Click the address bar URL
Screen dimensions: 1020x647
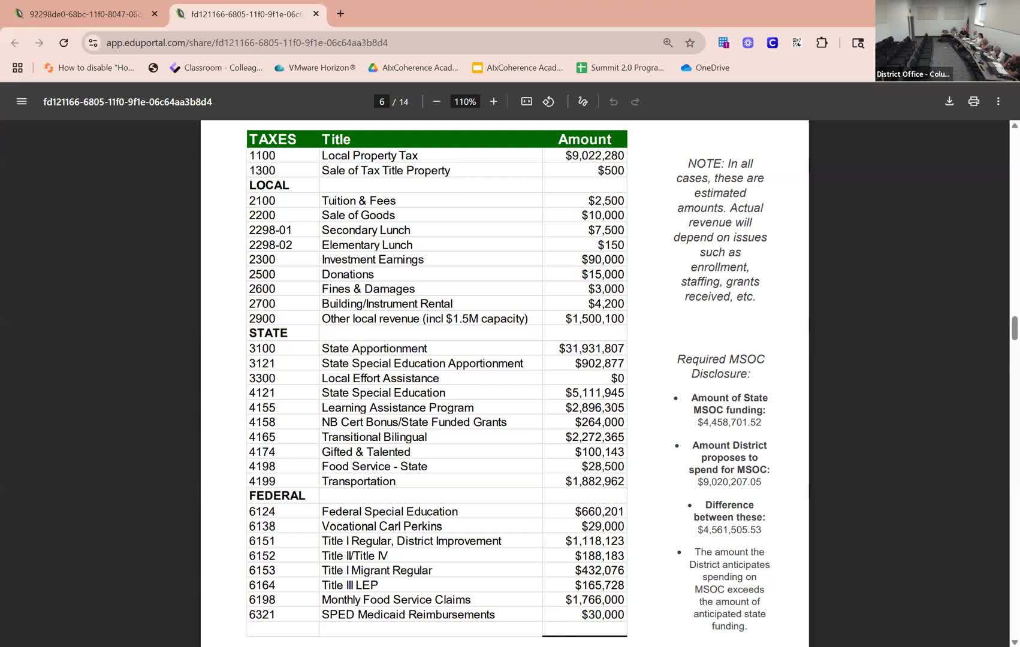click(247, 43)
